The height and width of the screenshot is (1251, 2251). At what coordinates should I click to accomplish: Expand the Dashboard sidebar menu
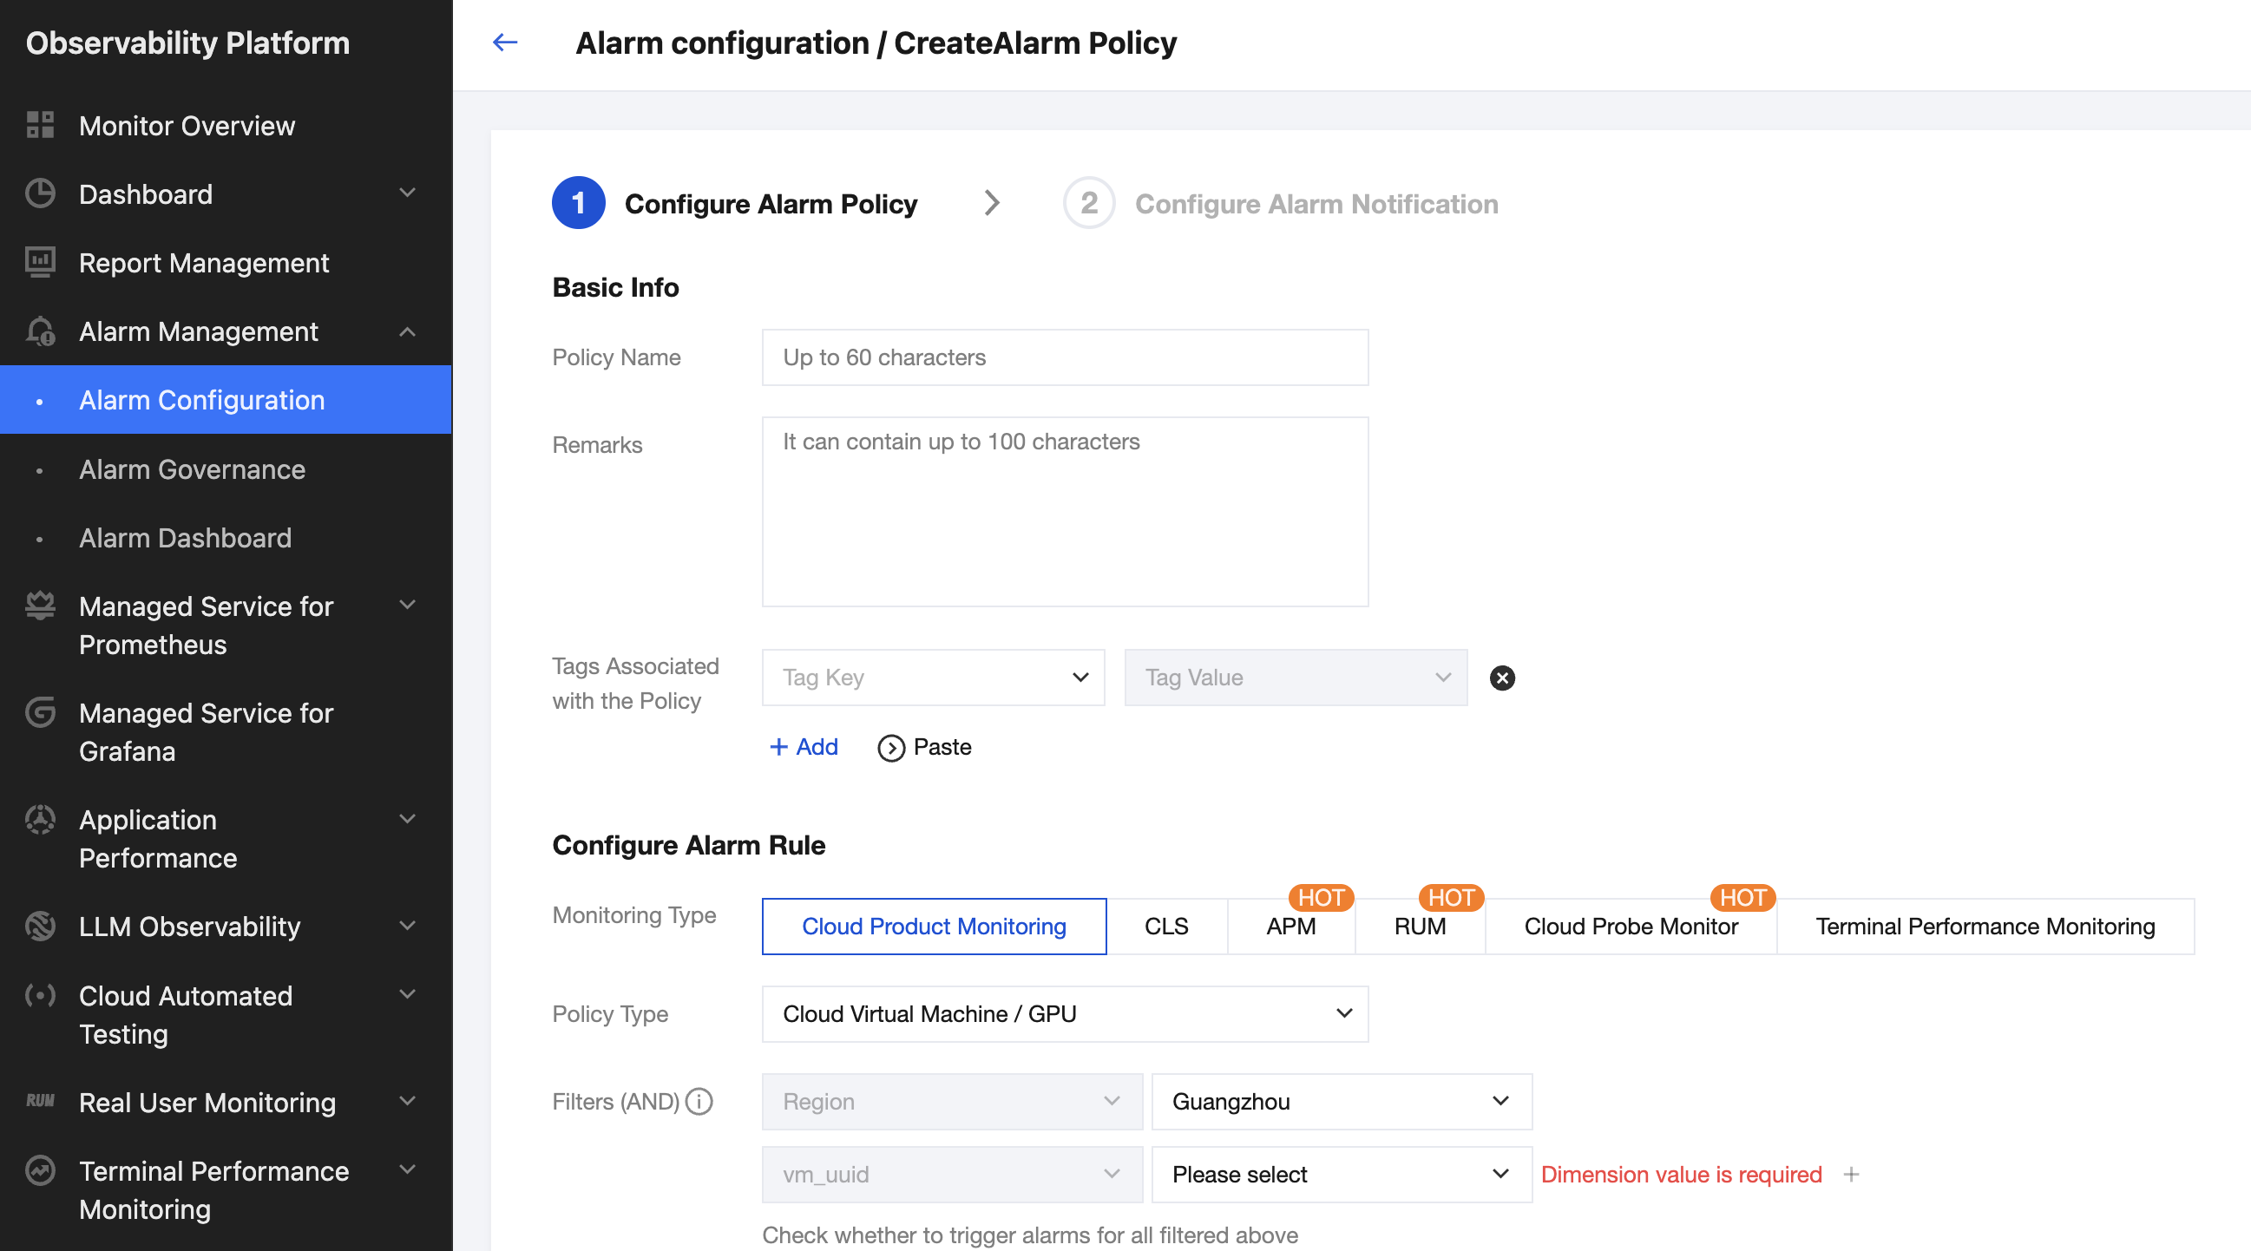pyautogui.click(x=407, y=193)
